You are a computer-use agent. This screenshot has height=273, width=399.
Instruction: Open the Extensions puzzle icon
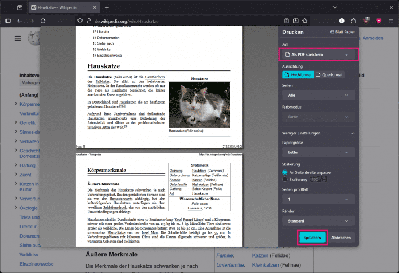click(x=354, y=21)
